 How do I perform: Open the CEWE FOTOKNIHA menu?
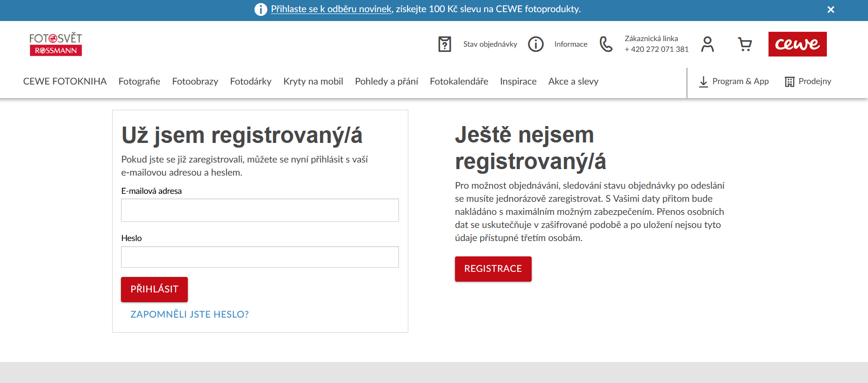[x=65, y=81]
